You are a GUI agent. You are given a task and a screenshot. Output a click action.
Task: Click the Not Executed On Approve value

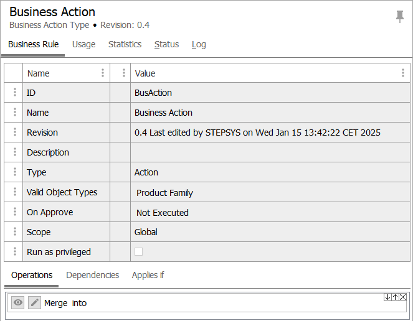162,213
